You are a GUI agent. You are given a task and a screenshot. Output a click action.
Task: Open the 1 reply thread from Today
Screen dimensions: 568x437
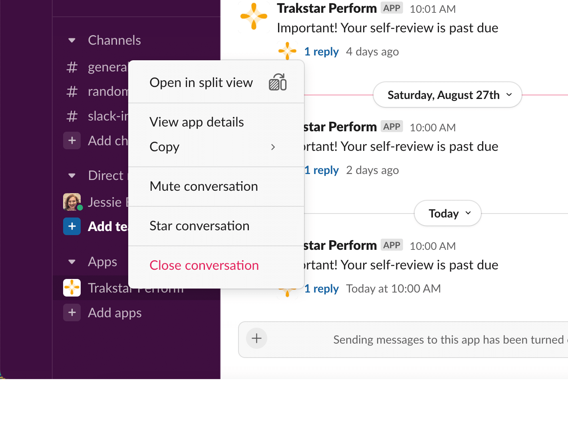[x=321, y=289]
